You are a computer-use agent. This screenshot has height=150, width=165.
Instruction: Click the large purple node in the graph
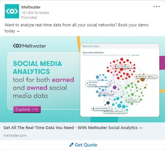point(114,88)
